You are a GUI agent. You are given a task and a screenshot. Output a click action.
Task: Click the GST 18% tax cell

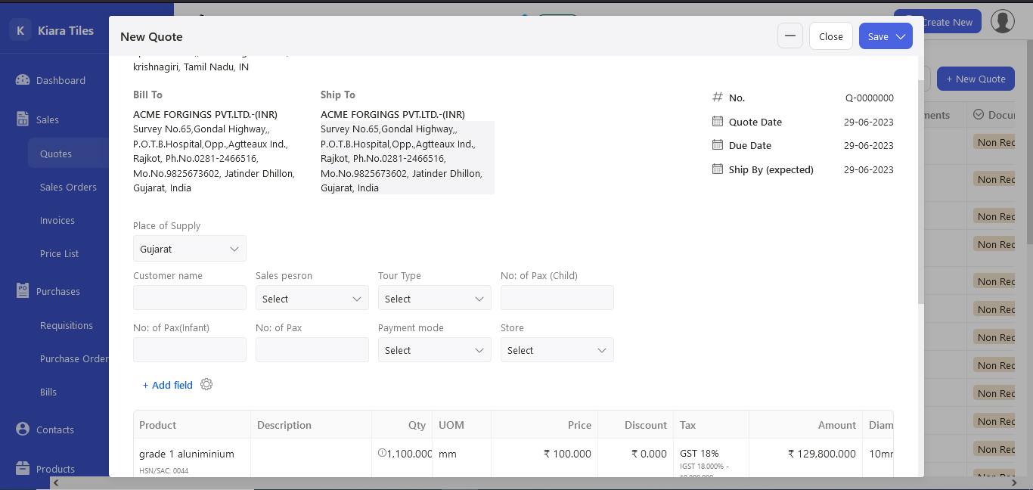711,458
